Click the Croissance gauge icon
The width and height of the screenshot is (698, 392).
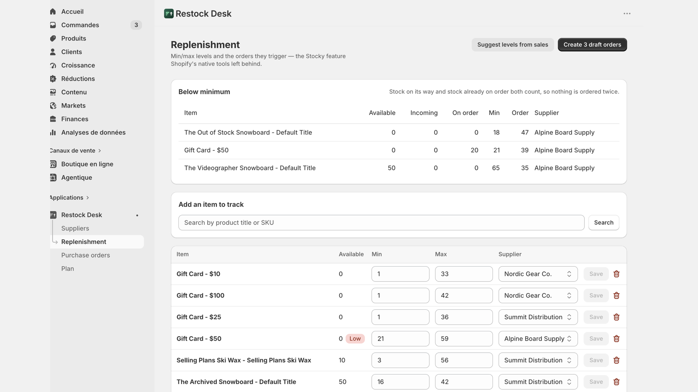[53, 65]
